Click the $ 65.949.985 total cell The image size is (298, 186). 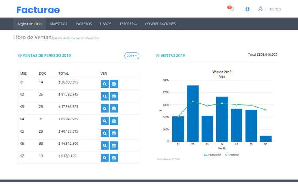click(x=68, y=119)
